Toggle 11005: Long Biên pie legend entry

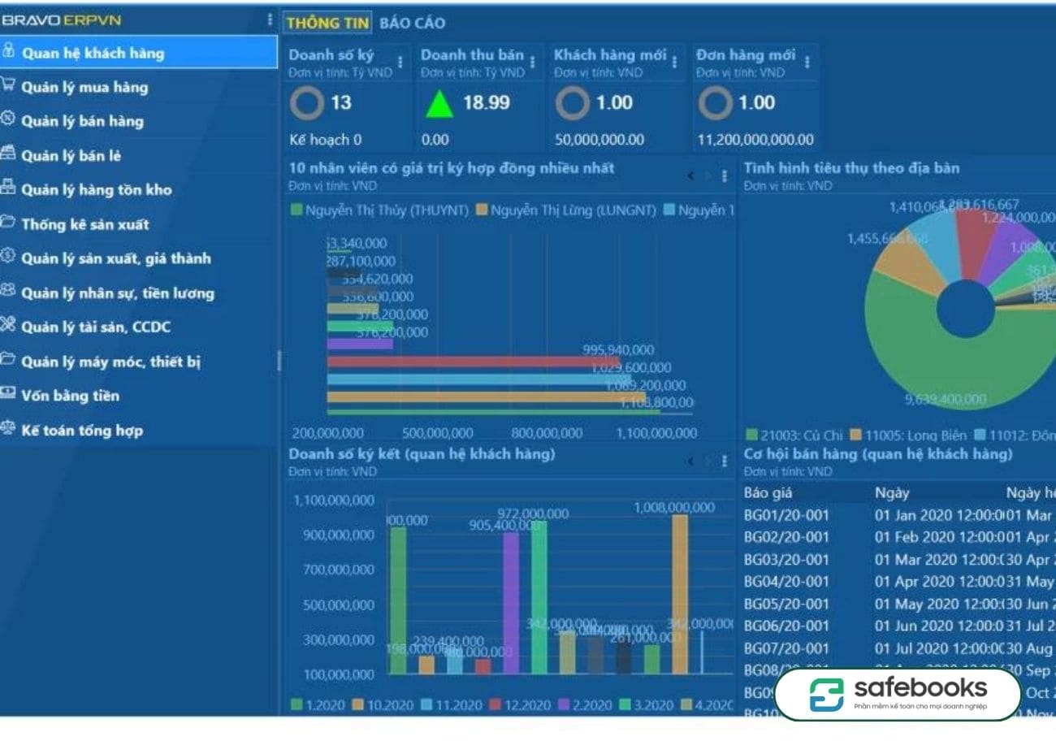click(907, 435)
